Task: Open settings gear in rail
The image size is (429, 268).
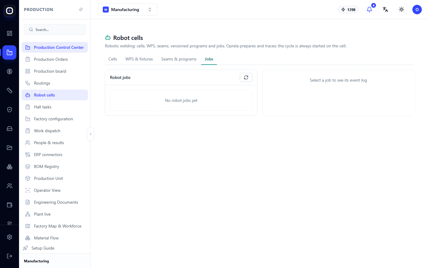Action: 10,237
